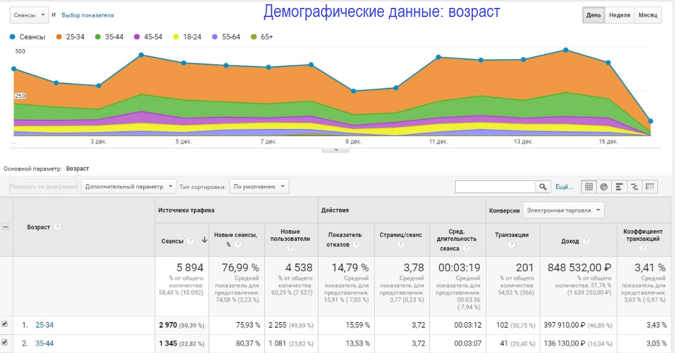Click the chart data point above 5 дек.

[183, 63]
